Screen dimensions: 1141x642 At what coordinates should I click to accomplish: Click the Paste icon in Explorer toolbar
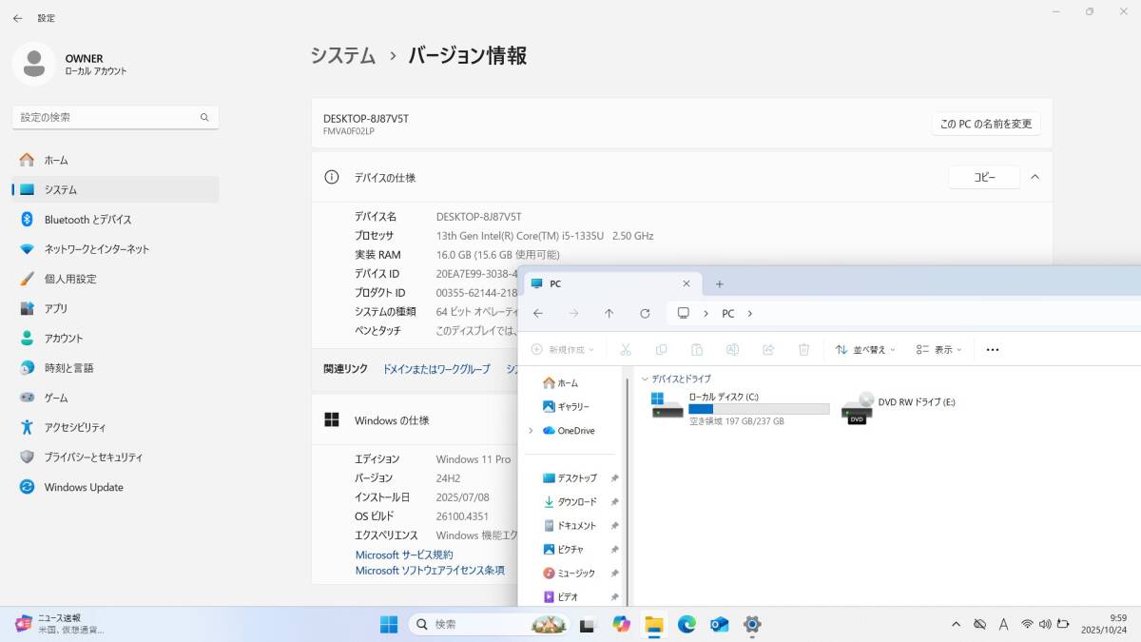tap(697, 349)
